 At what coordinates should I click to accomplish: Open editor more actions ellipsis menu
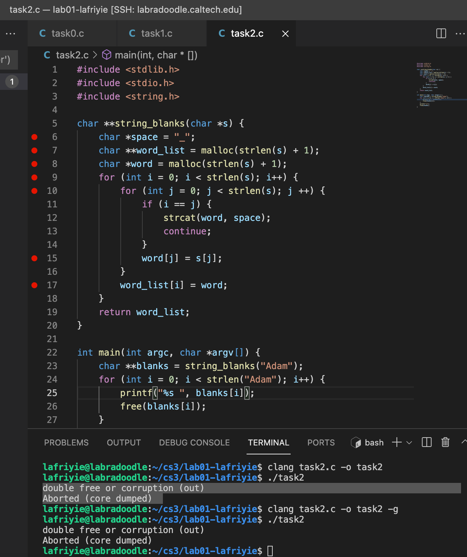[x=460, y=34]
